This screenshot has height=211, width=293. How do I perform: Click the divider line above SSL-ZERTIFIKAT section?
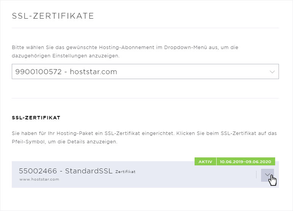145,98
